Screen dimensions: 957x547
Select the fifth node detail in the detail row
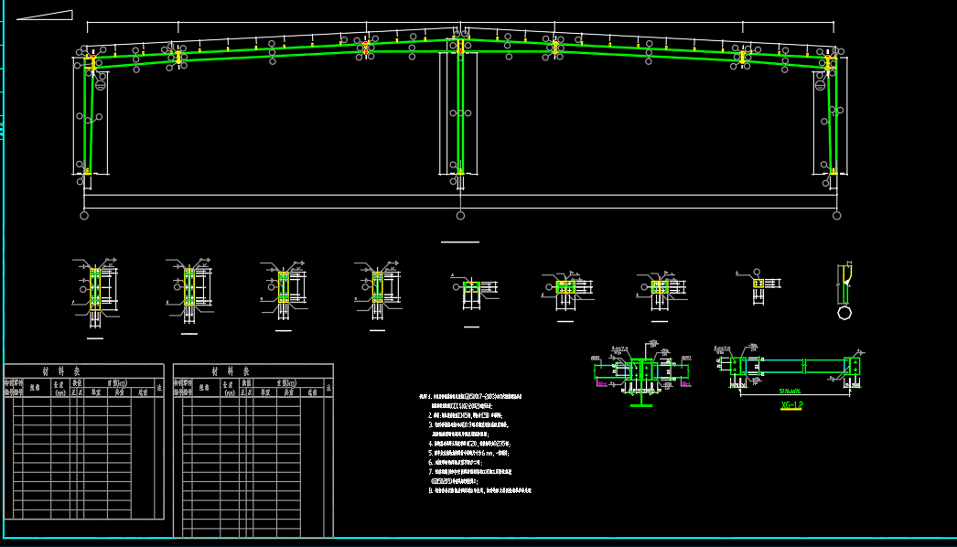click(x=471, y=288)
